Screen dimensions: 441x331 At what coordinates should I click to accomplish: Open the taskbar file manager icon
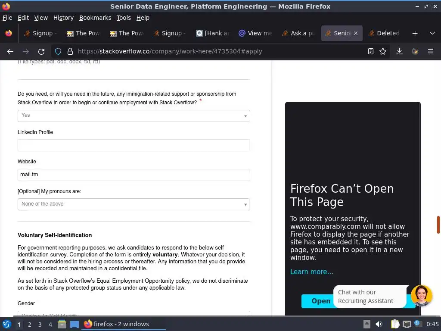(62, 324)
